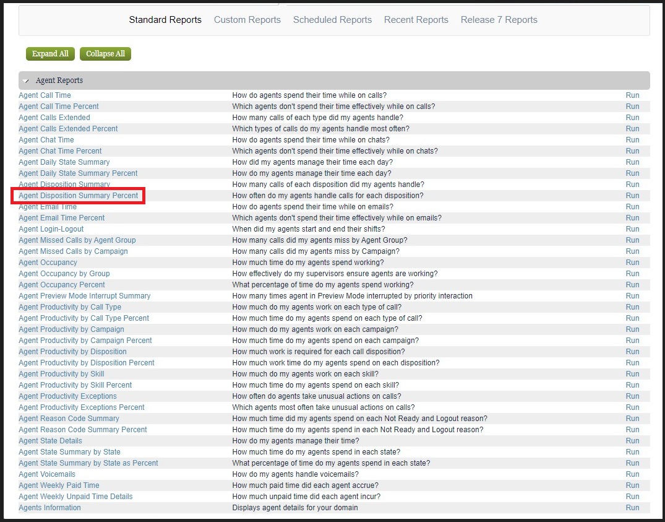Run Agent Productivity by Skill Percent
This screenshot has height=522, width=665.
(x=632, y=385)
